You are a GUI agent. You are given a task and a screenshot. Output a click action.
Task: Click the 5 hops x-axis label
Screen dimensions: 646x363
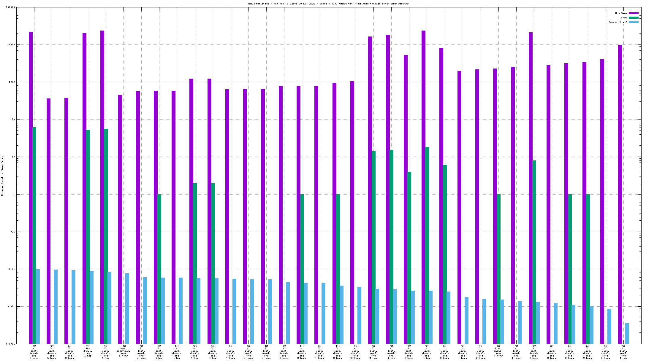point(52,358)
